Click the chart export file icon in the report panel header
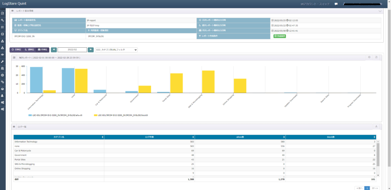The width and height of the screenshot is (391, 190). coord(376,57)
